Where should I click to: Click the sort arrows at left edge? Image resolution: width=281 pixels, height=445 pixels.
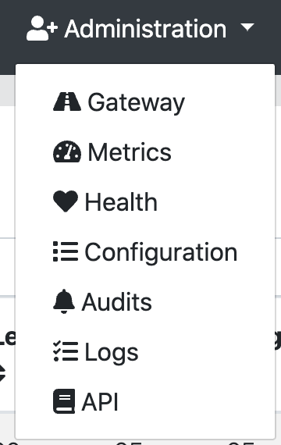tap(2, 373)
